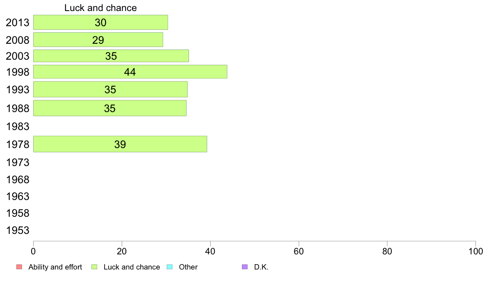Click the 40 tick on x-axis
Viewport: 487px width, 301px height.
(210, 251)
